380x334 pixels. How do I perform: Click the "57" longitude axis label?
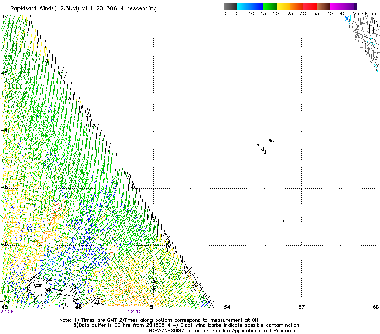click(x=301, y=307)
